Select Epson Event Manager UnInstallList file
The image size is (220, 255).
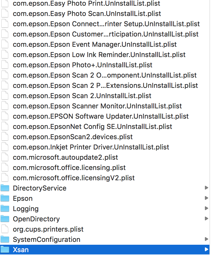point(95,44)
